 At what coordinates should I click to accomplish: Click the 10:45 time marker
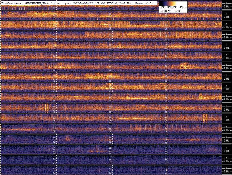pos(166,68)
